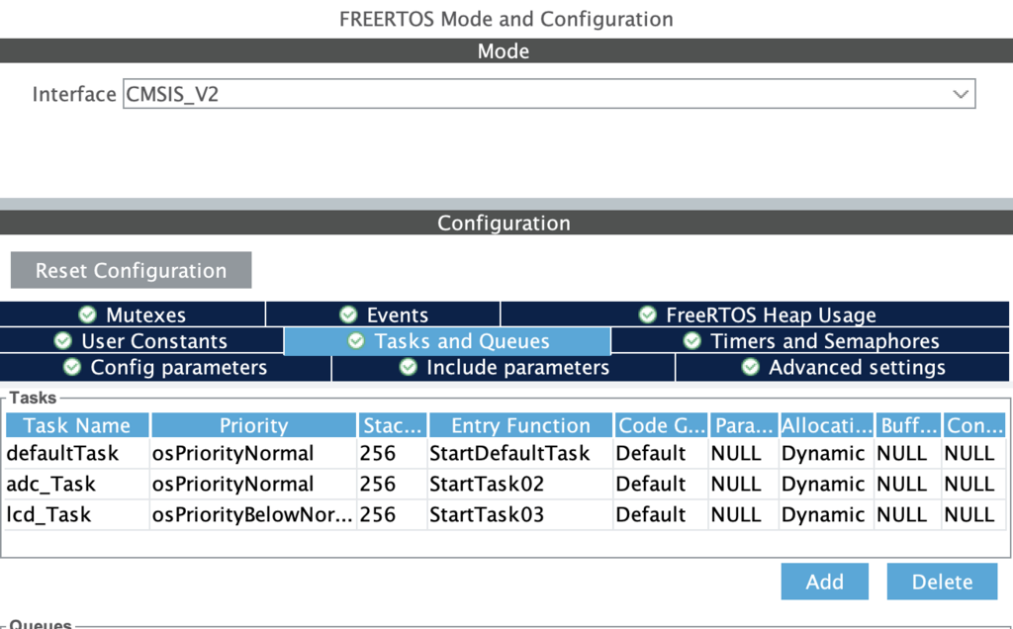The height and width of the screenshot is (629, 1013).
Task: Switch to the Mutexes tab
Action: [x=133, y=315]
